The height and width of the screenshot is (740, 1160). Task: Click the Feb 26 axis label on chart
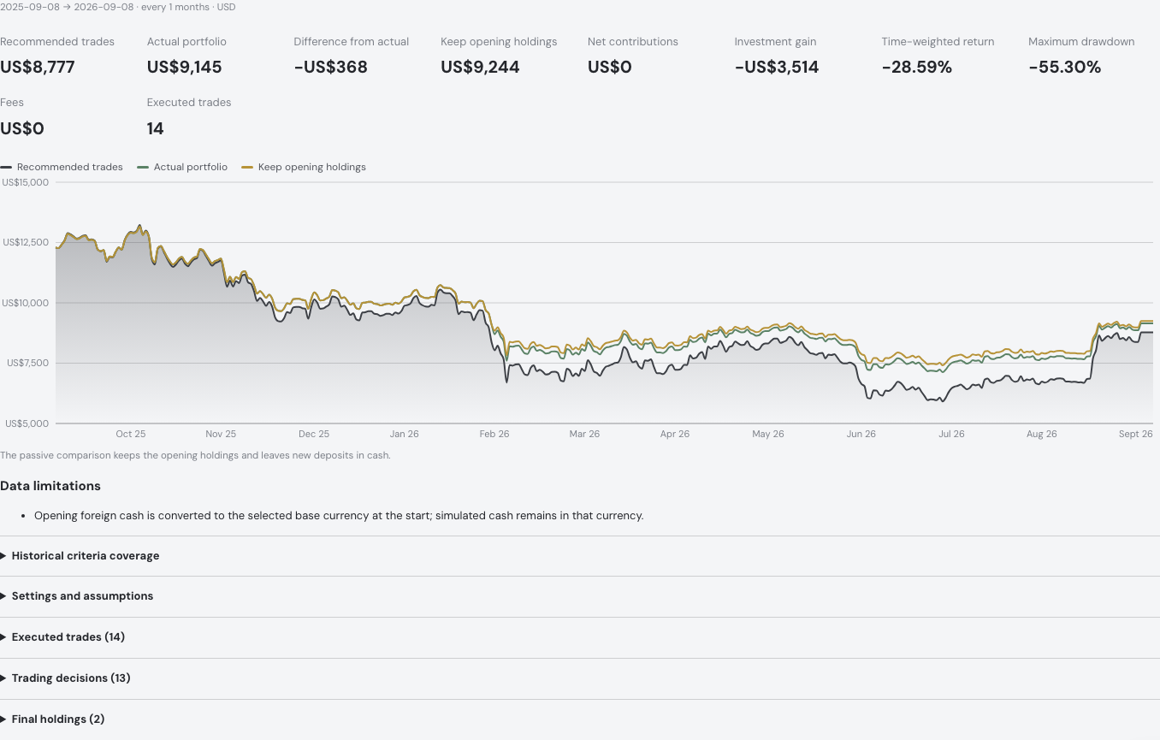[x=494, y=434]
